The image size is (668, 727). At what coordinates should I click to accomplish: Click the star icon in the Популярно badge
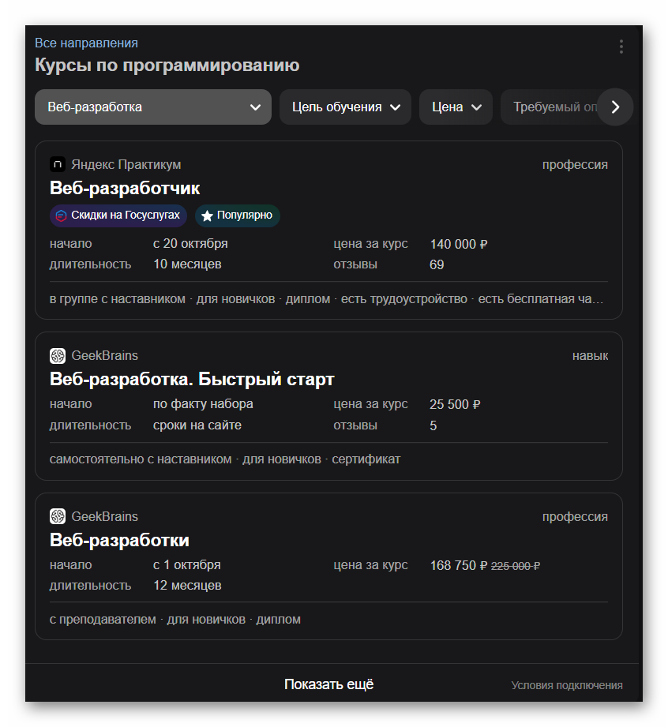[207, 215]
